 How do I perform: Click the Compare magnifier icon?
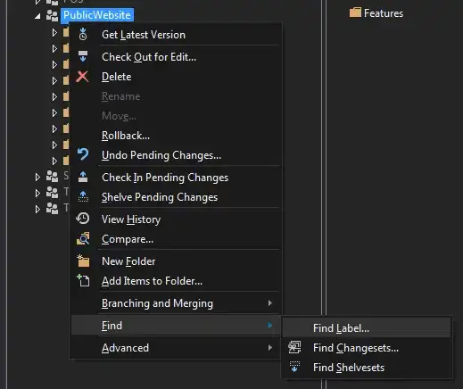coord(83,238)
